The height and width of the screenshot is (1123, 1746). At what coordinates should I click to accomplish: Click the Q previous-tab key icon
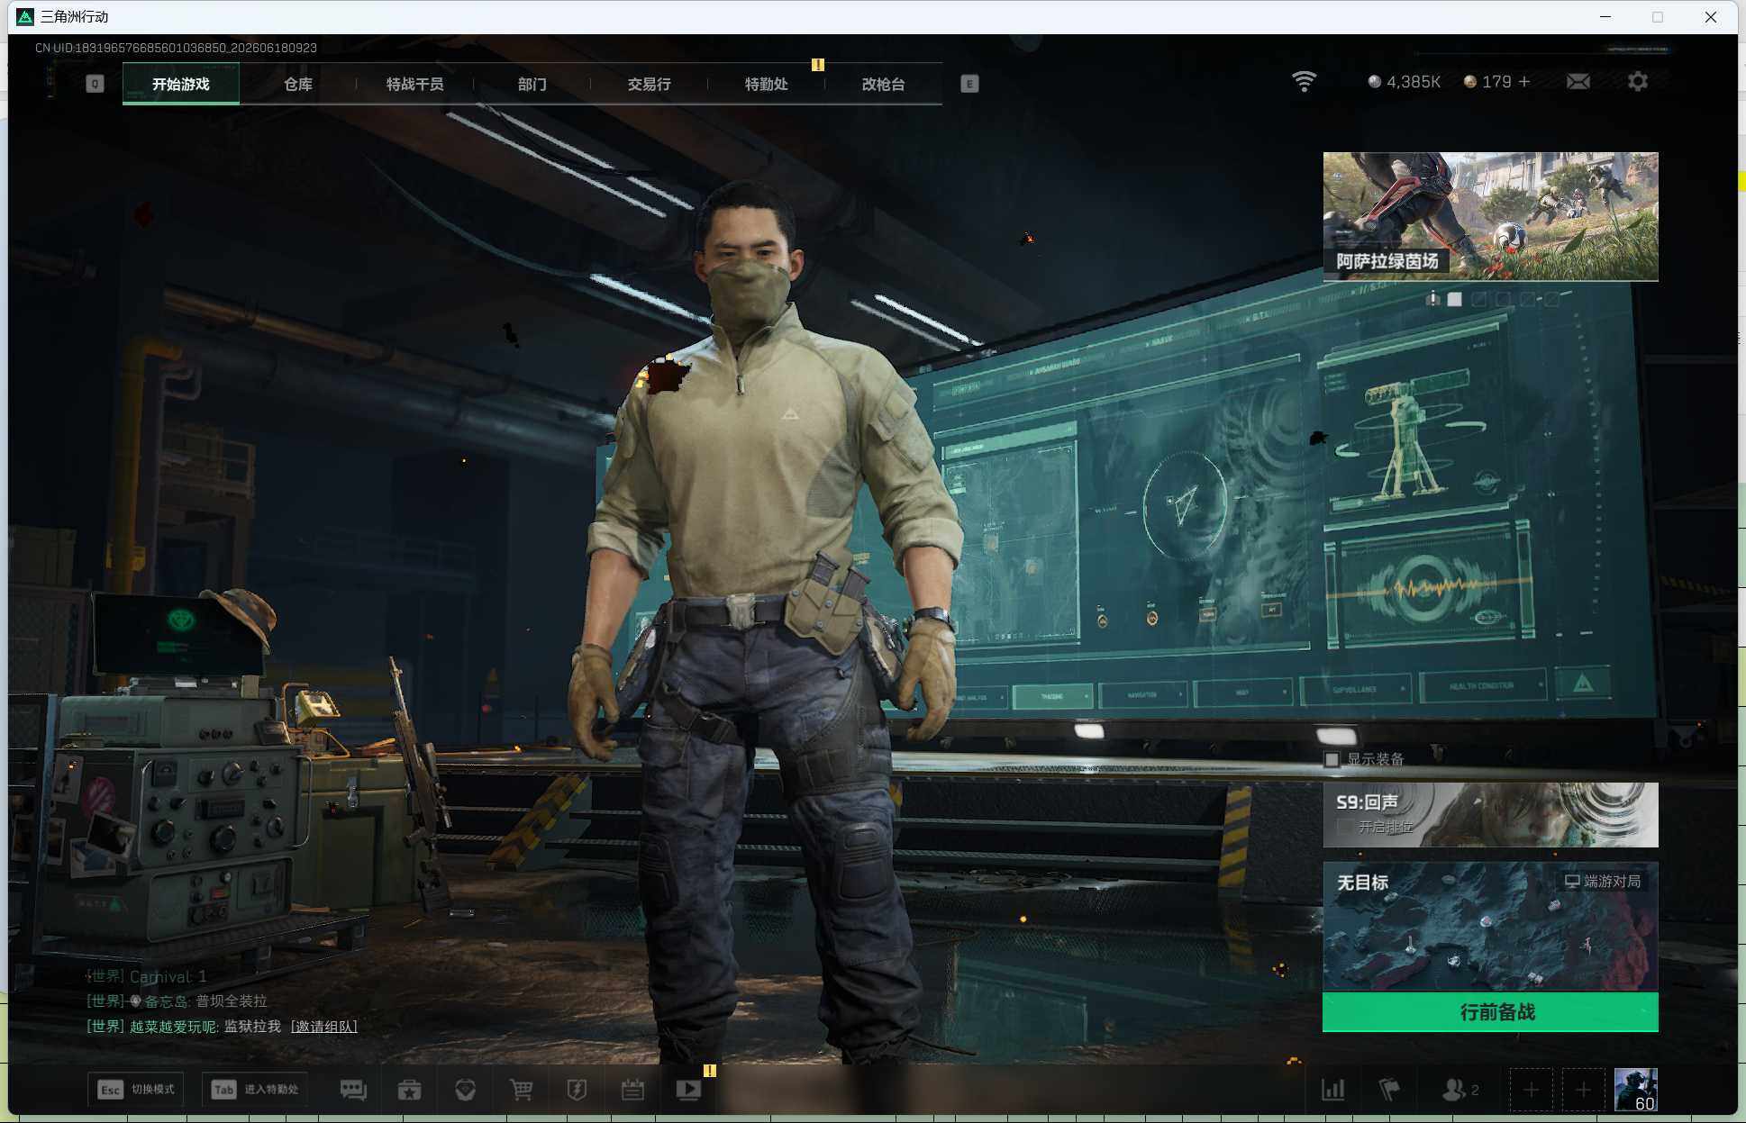95,84
